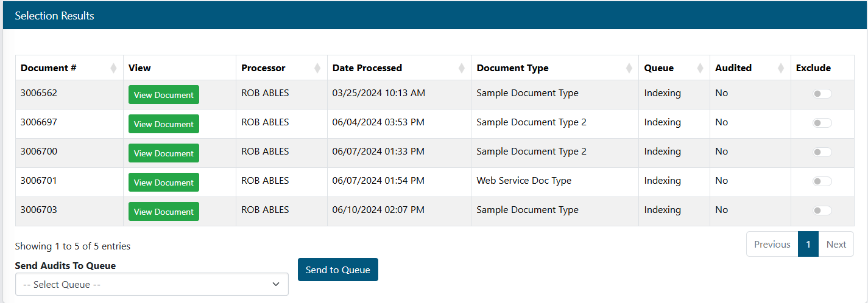Sort rows using Queue column arrows
The width and height of the screenshot is (868, 303).
click(700, 68)
